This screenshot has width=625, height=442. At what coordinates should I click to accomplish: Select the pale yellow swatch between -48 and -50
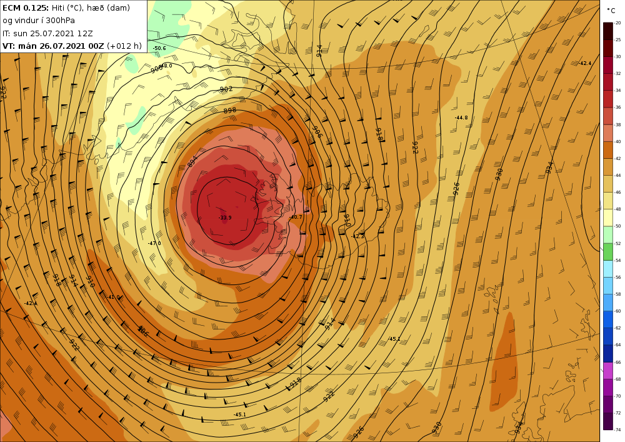pyautogui.click(x=608, y=218)
